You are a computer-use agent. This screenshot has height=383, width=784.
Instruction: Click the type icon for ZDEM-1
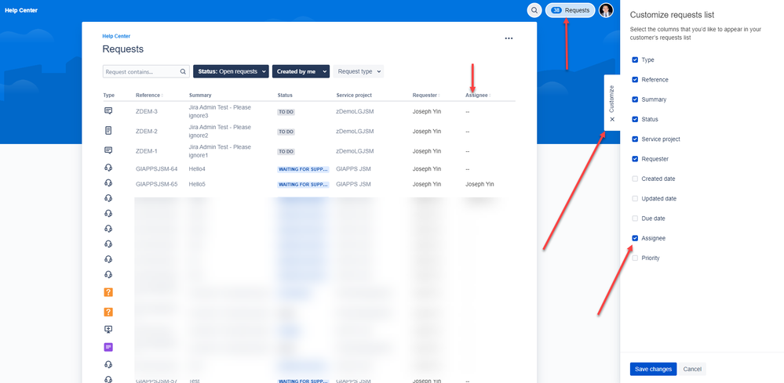coord(108,150)
